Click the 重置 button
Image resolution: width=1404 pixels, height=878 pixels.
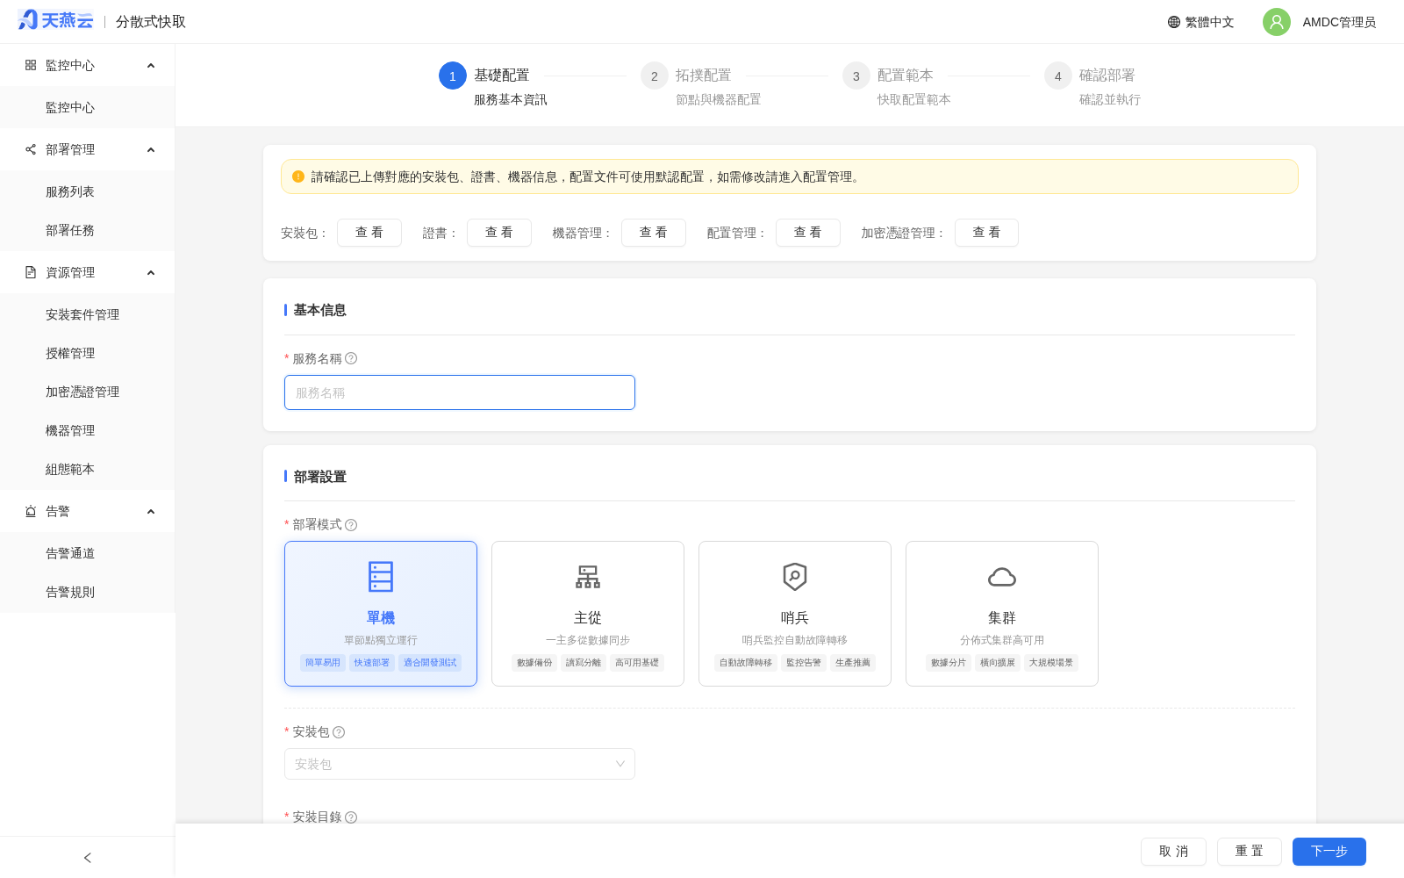(1250, 852)
